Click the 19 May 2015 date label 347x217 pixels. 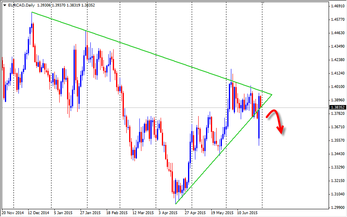click(x=222, y=213)
